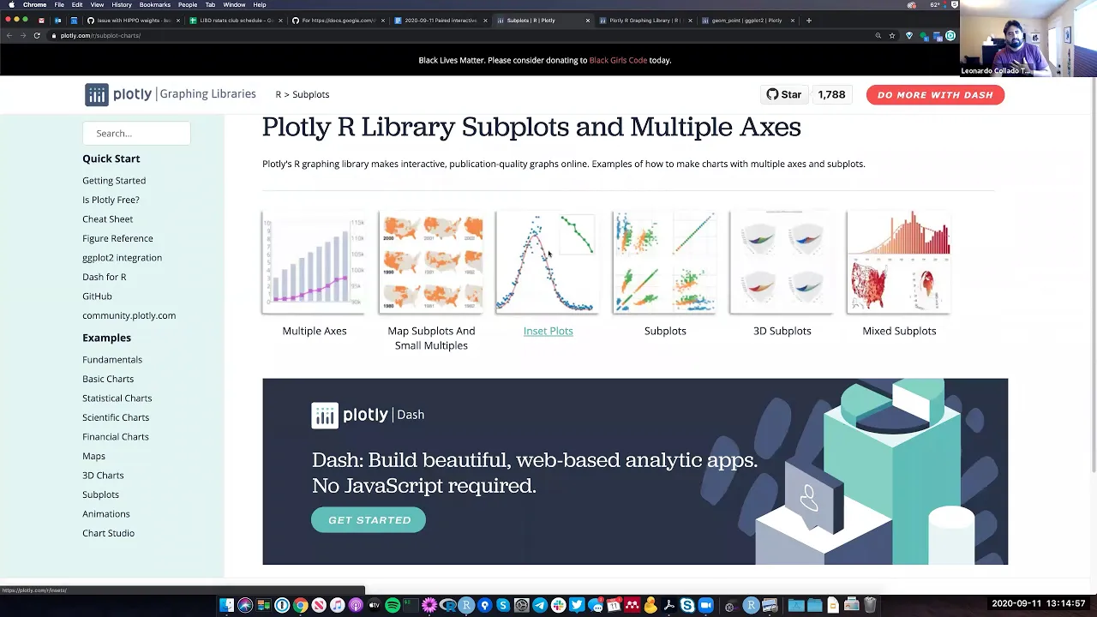Screen dimensions: 1097x617
Task: Open Statistical Charts under Examples
Action: pos(117,398)
